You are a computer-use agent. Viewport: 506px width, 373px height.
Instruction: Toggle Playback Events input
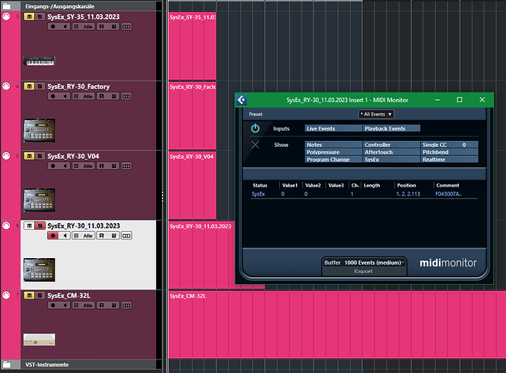pos(391,128)
